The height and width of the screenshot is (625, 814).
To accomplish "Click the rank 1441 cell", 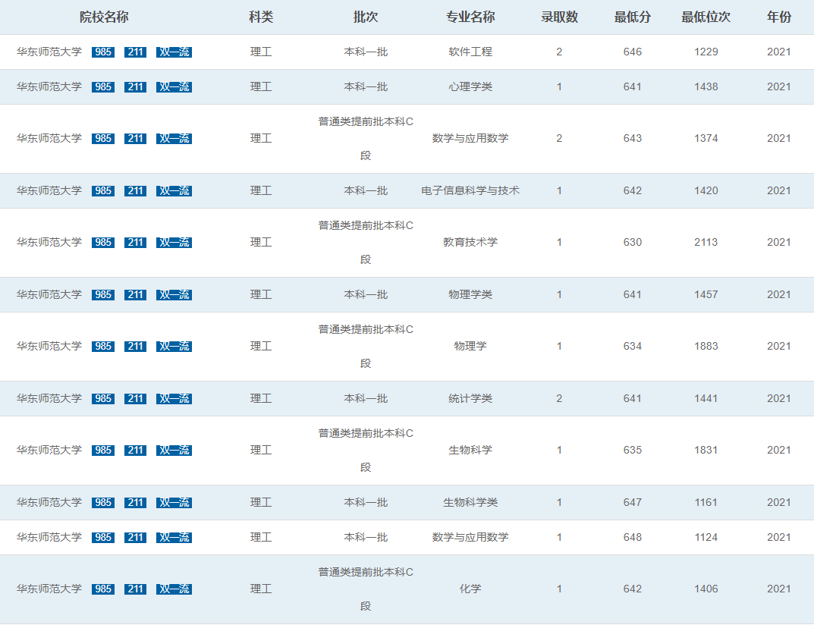I will (706, 398).
